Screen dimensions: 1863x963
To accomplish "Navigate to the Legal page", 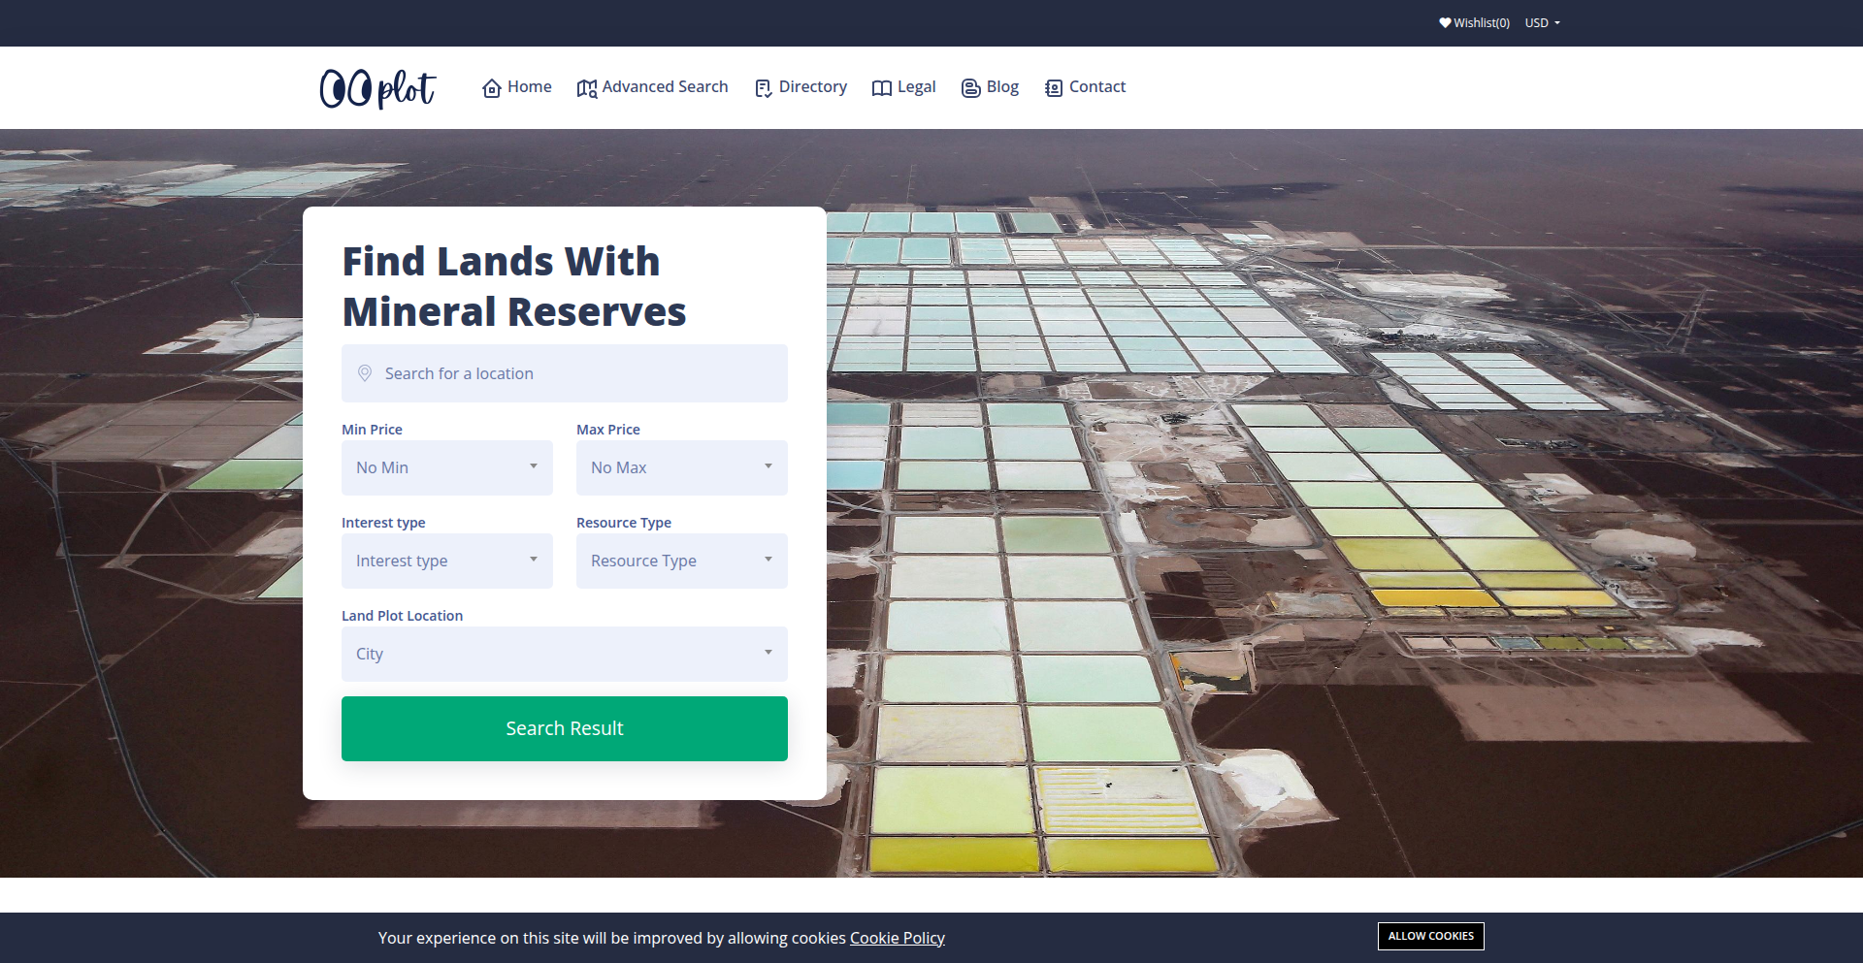I will 903,87.
